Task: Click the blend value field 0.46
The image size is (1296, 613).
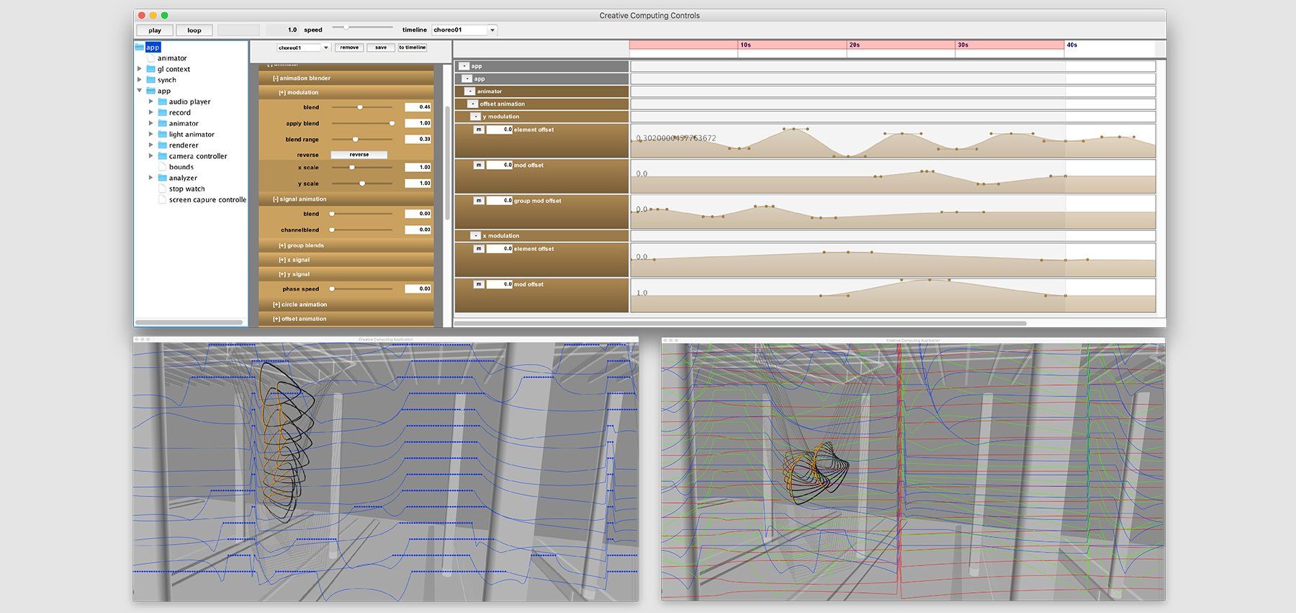Action: [x=418, y=106]
